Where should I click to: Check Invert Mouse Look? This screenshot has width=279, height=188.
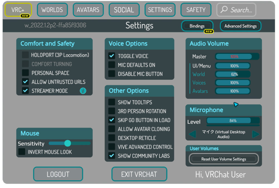[x=22, y=152]
